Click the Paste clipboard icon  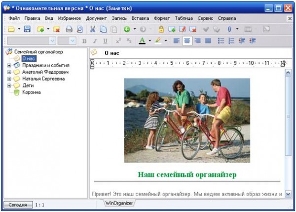coord(113,29)
